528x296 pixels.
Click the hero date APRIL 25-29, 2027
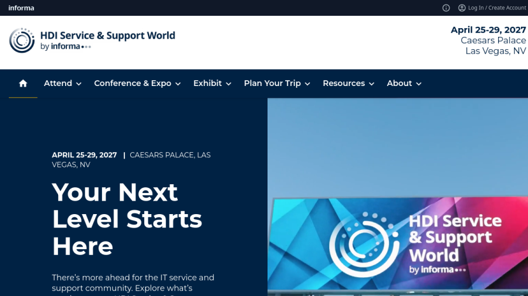(x=84, y=155)
